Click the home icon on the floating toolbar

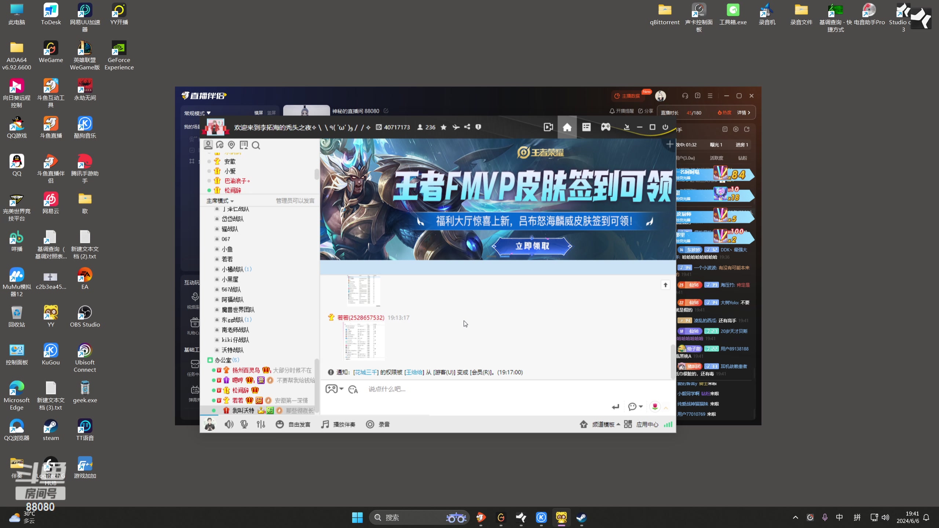click(567, 127)
